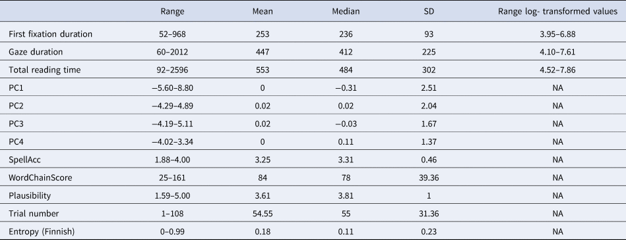
Task: Click the Mean column header
Action: (x=263, y=12)
